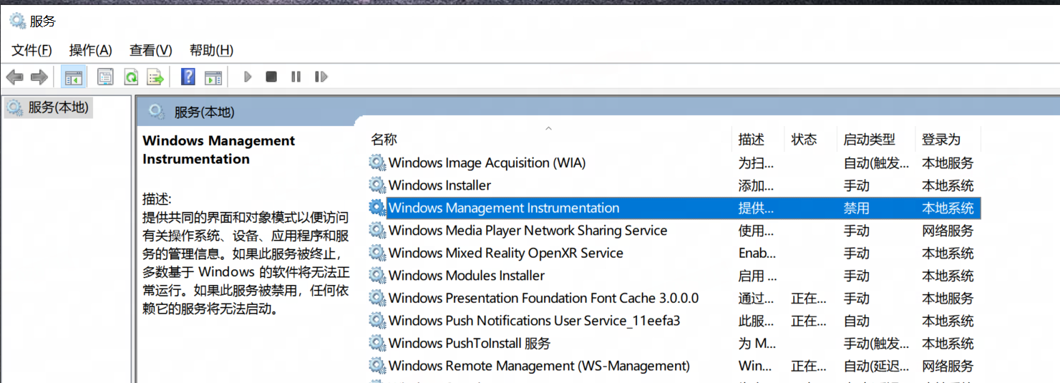Open the 操作(A) menu
This screenshot has width=1060, height=383.
[x=90, y=50]
